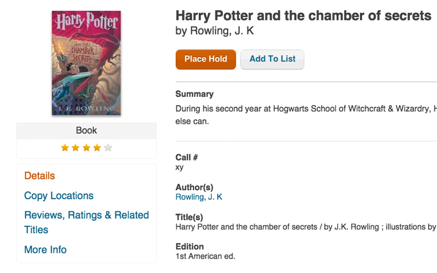
Task: Click the Harry Potter title heading
Action: pos(303,15)
